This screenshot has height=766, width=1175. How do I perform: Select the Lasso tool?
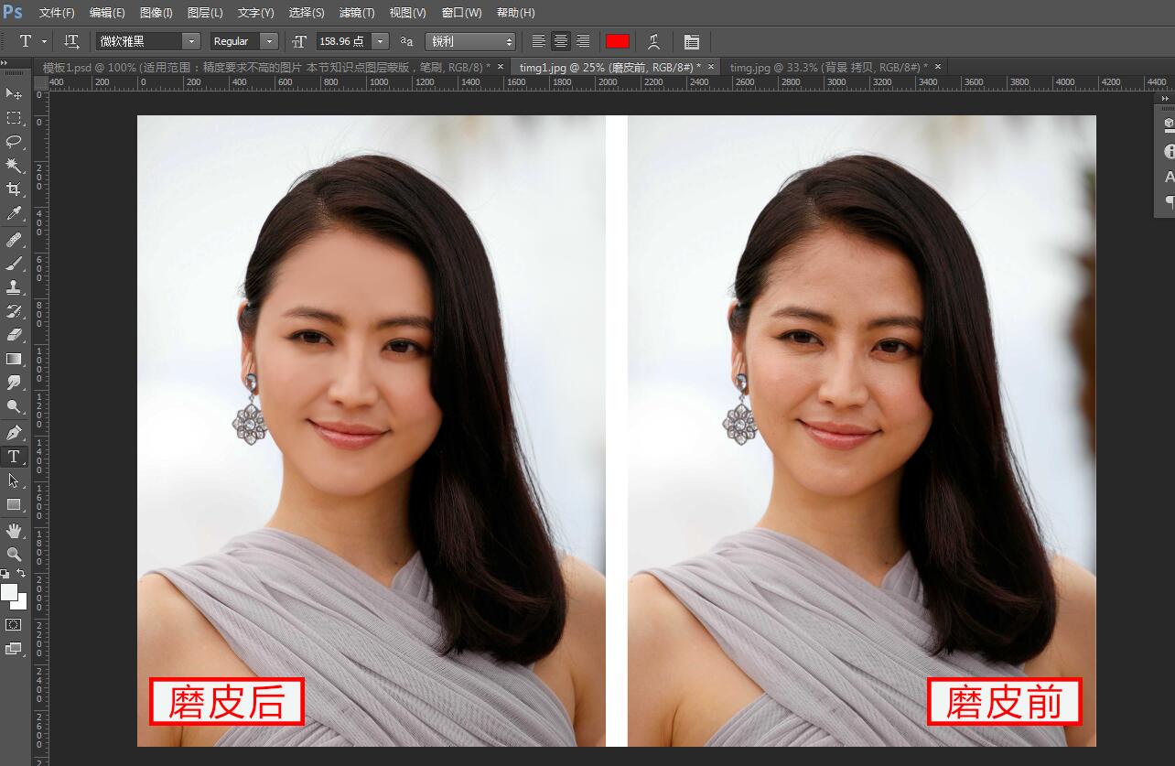[14, 142]
